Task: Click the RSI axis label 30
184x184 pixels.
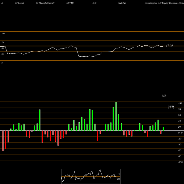Action: tap(3, 54)
